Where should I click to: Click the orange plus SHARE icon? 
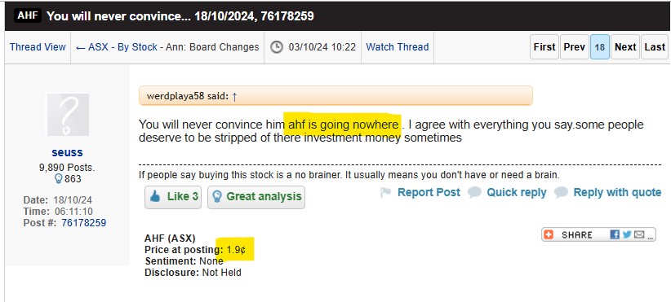click(549, 234)
